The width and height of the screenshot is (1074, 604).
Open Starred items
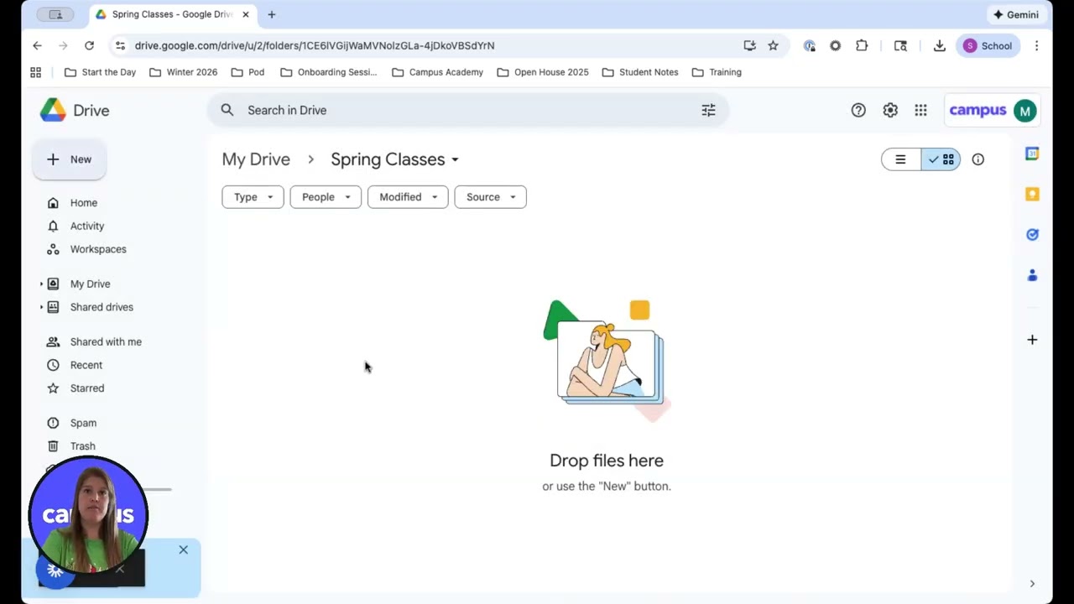point(87,388)
